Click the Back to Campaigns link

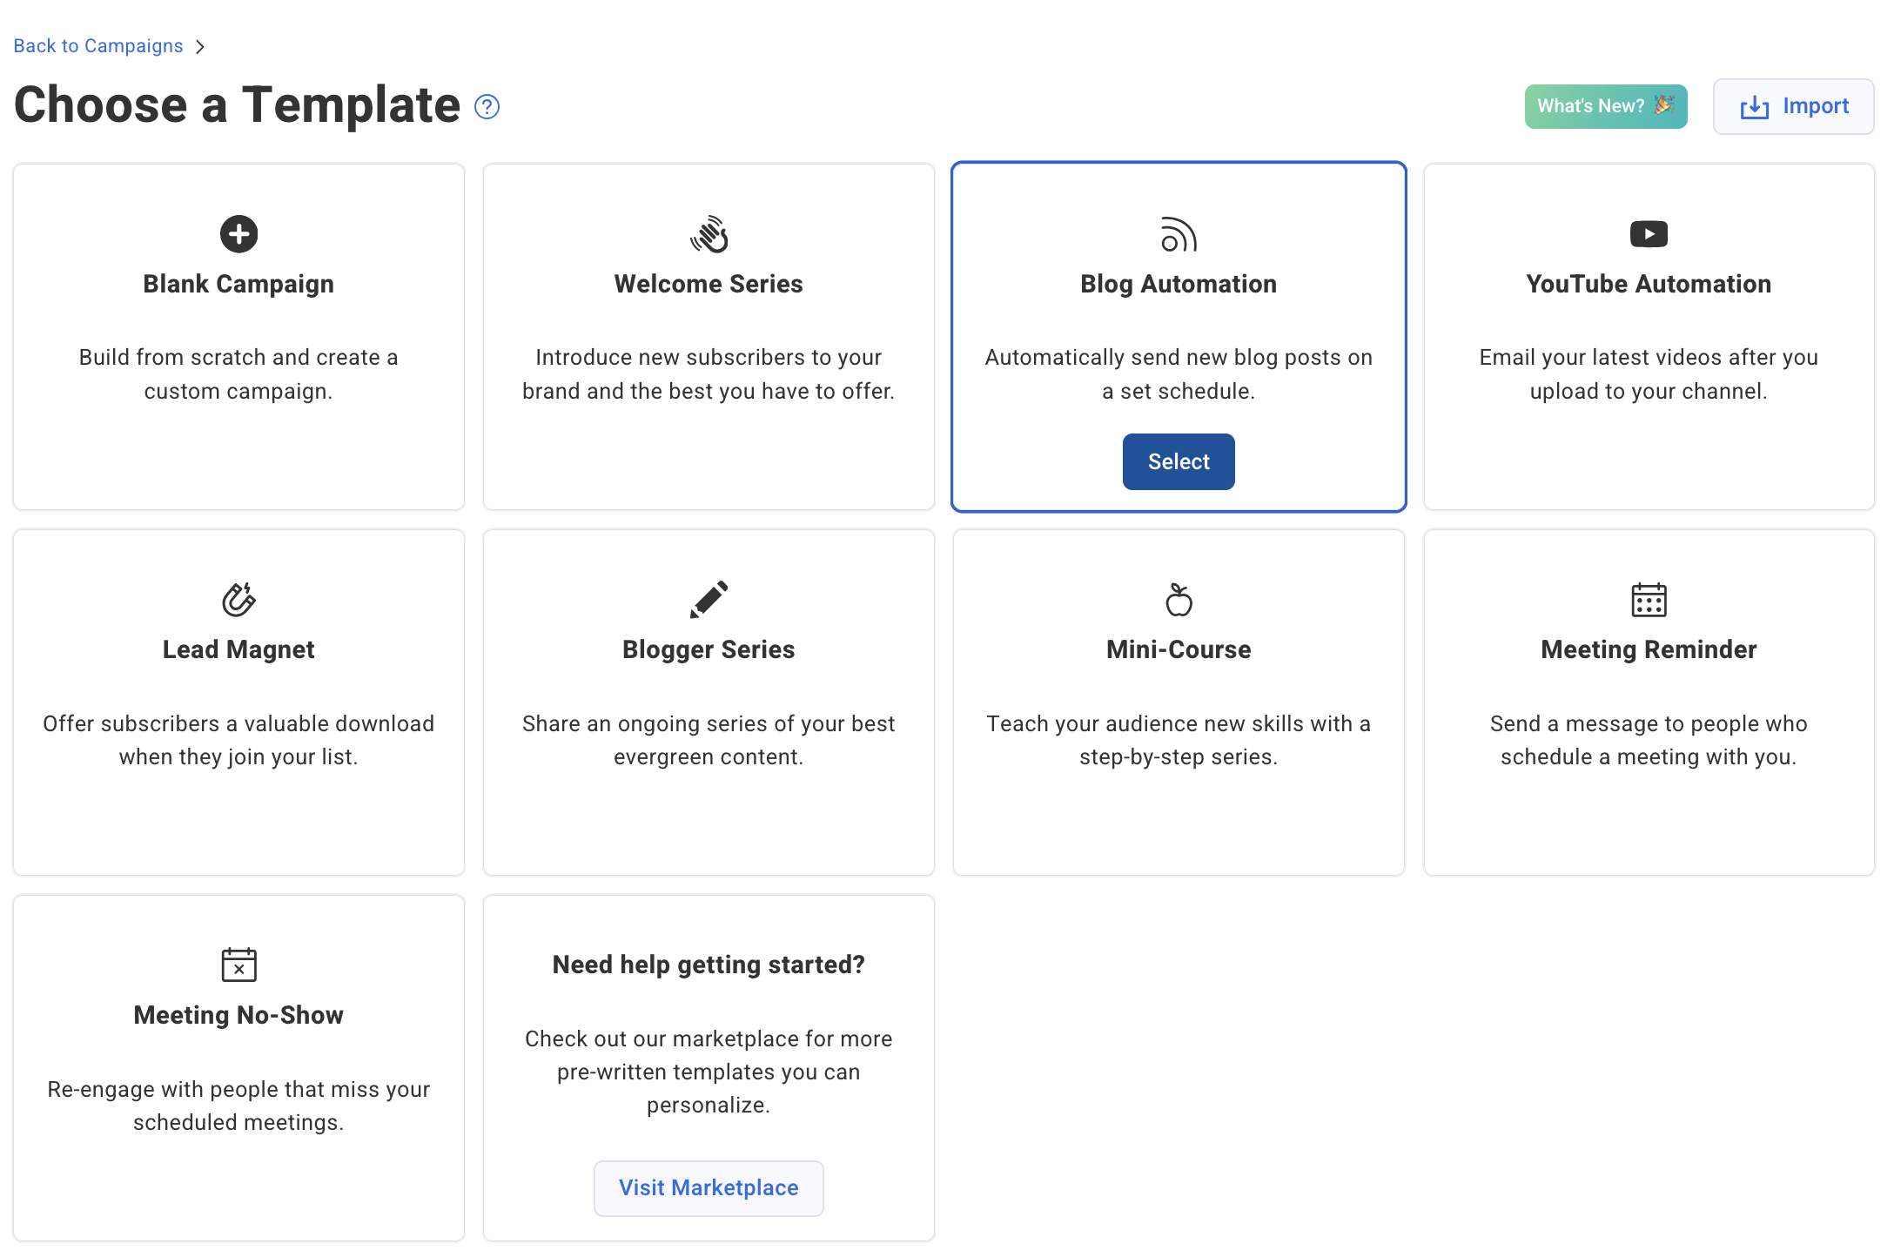[x=97, y=45]
